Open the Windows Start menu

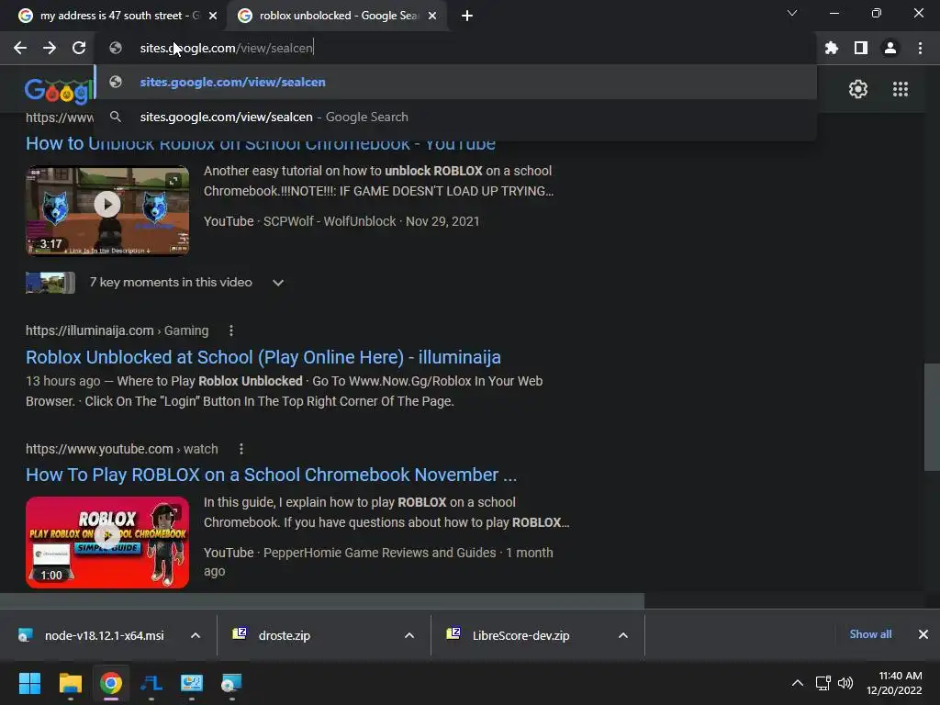(29, 683)
